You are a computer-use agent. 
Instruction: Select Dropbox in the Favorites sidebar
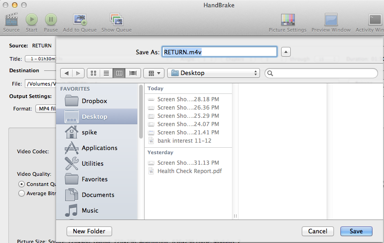coord(94,101)
